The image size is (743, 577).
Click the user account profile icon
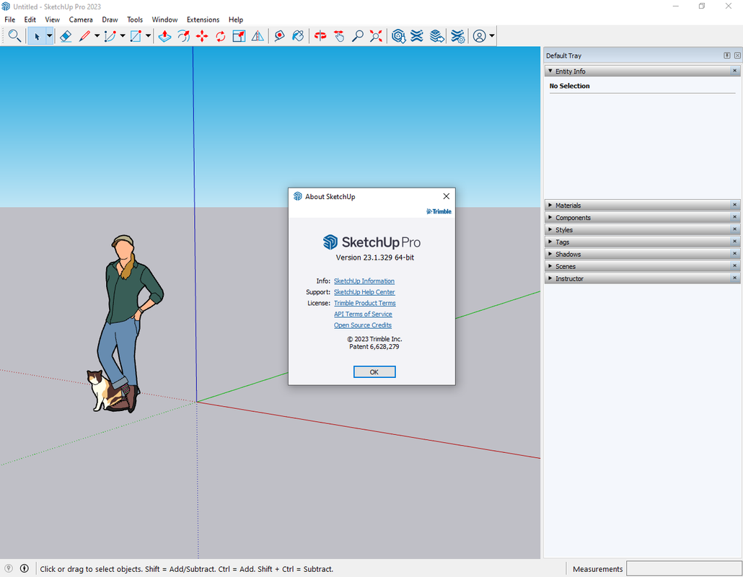pyautogui.click(x=480, y=36)
